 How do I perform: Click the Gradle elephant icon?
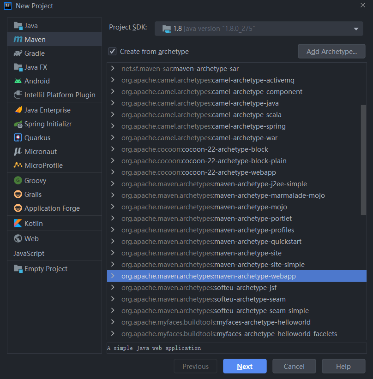tap(18, 53)
